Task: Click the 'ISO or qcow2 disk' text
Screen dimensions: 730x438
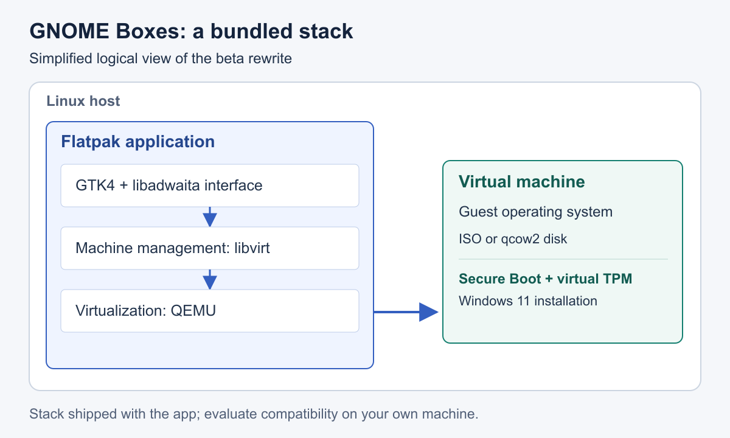Action: 513,239
